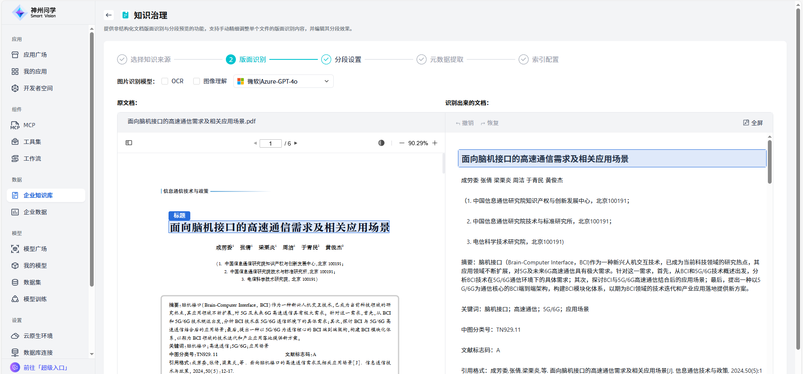Enable the OCR checkbox
The width and height of the screenshot is (803, 374).
[165, 81]
